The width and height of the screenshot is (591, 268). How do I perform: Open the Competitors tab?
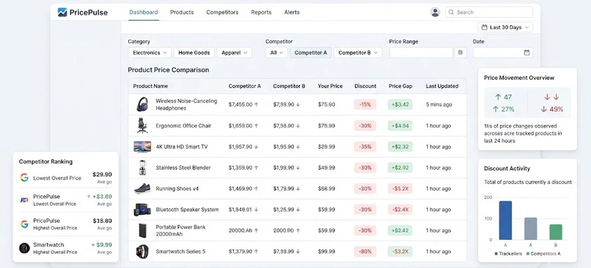(222, 13)
